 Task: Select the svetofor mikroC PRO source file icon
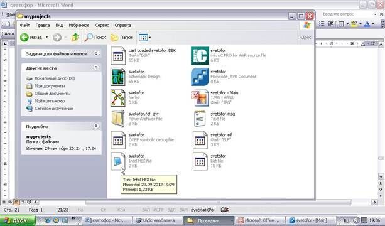(x=200, y=56)
